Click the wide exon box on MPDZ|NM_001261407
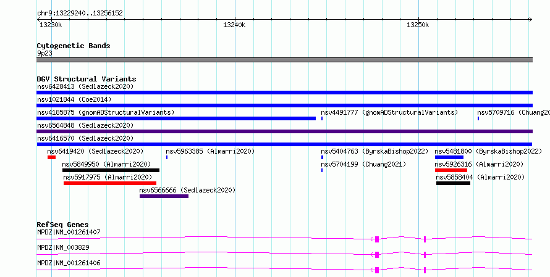Viewport: 550px width, 277px height. [377, 239]
